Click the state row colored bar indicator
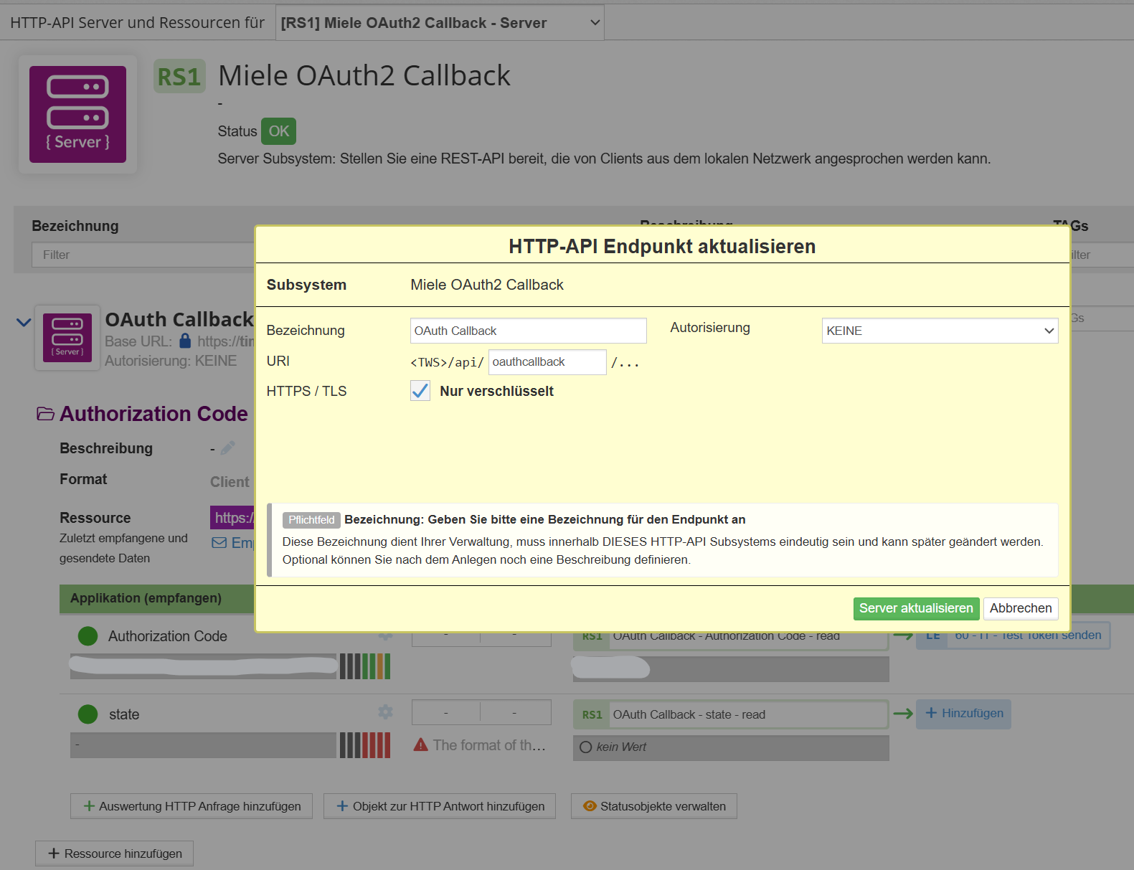Screen dimensions: 1134x870 [x=364, y=745]
